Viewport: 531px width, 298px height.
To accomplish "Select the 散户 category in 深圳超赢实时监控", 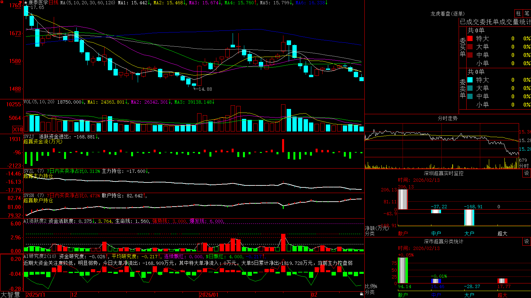I will [x=403, y=233].
